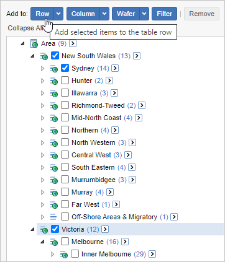The width and height of the screenshot is (225, 262).
Task: Uncheck the Sydney checkbox
Action: (x=65, y=68)
